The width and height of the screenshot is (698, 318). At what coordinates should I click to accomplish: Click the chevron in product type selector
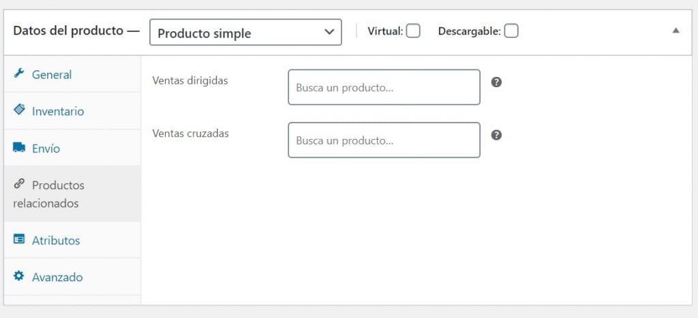[x=329, y=32]
